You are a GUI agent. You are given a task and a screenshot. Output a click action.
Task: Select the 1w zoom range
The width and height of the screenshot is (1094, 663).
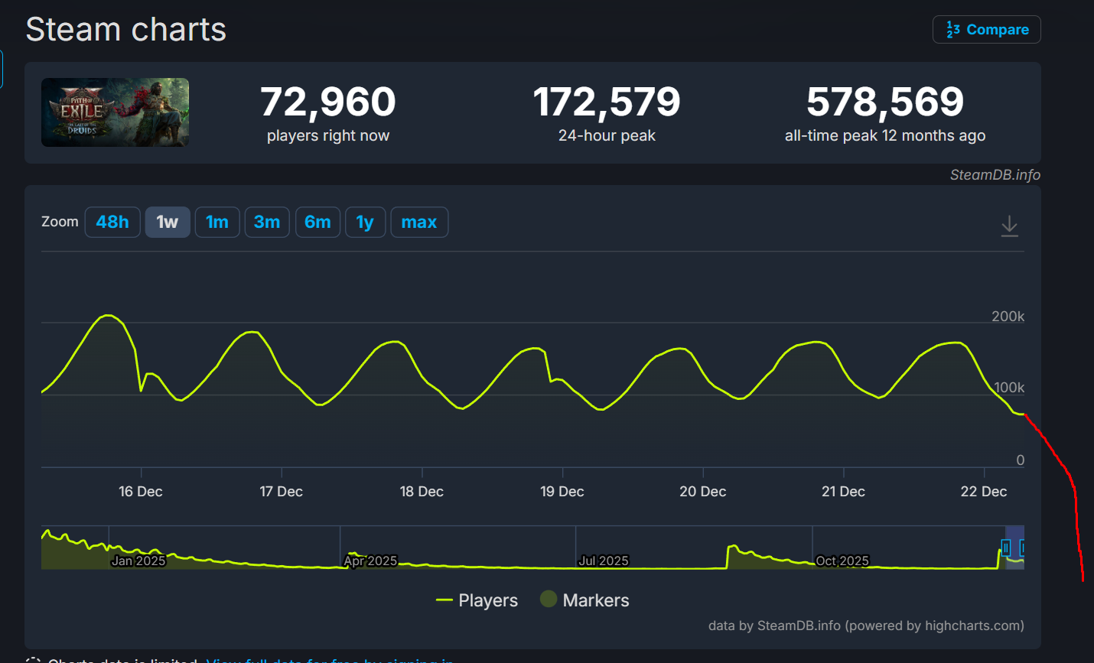click(x=168, y=223)
